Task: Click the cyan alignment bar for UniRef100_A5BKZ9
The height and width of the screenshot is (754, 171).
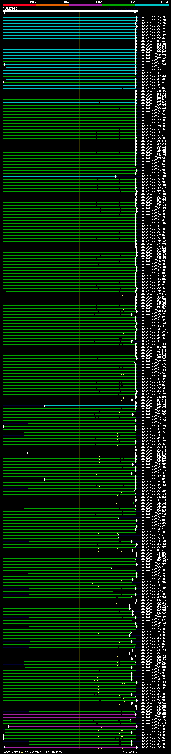Action: tap(91, 406)
